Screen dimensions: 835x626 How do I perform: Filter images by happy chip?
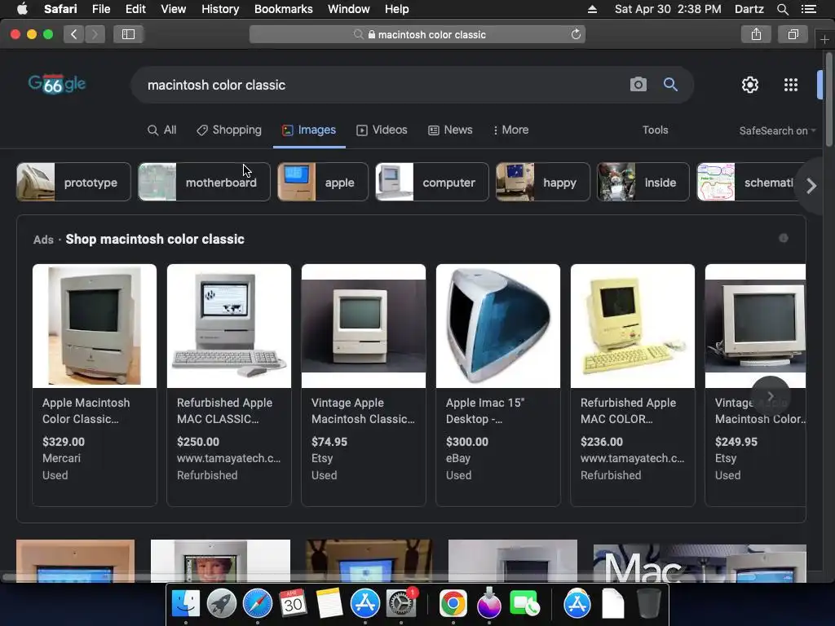[x=542, y=182]
